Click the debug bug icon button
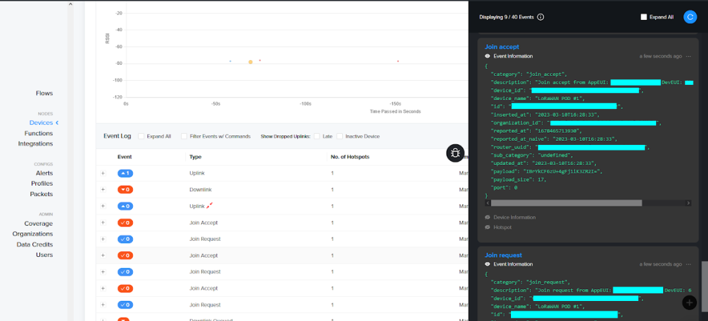The image size is (708, 321). point(455,153)
